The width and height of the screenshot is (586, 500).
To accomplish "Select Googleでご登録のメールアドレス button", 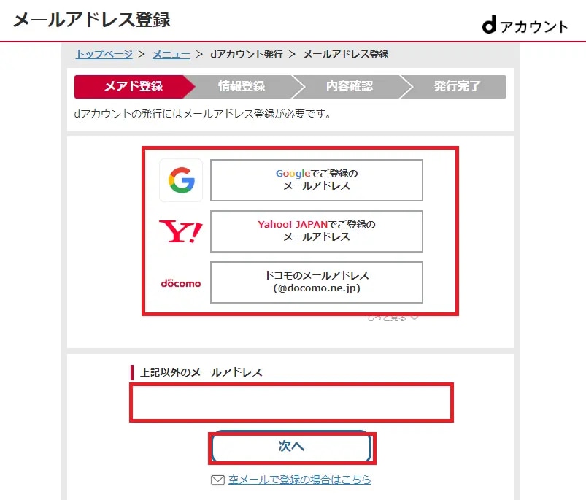I will point(317,180).
